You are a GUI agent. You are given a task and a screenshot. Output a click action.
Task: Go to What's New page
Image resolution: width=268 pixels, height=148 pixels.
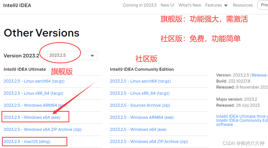tap(190, 5)
